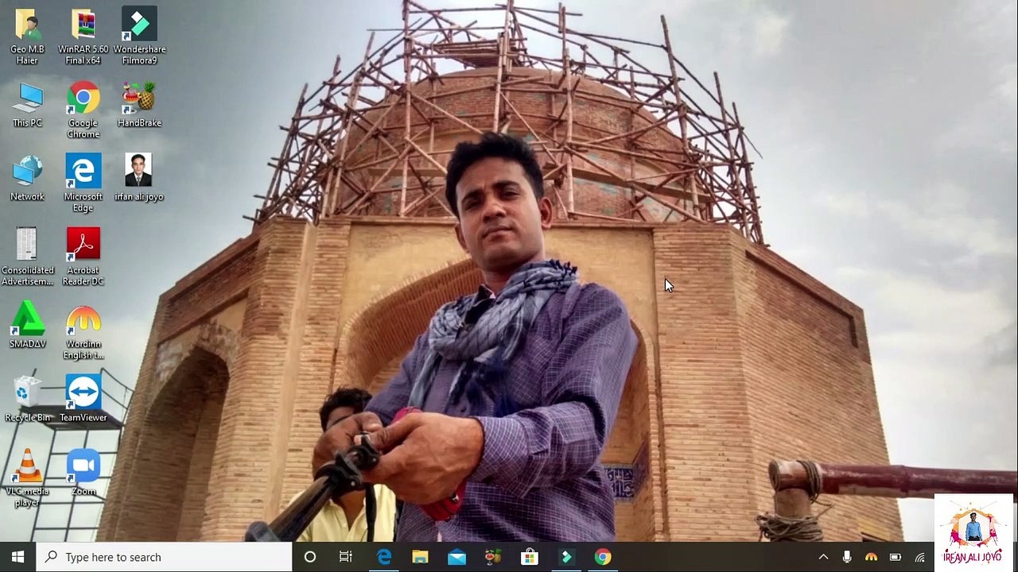Launch Acrobat Reader DC shortcut
The width and height of the screenshot is (1018, 572).
(x=84, y=257)
